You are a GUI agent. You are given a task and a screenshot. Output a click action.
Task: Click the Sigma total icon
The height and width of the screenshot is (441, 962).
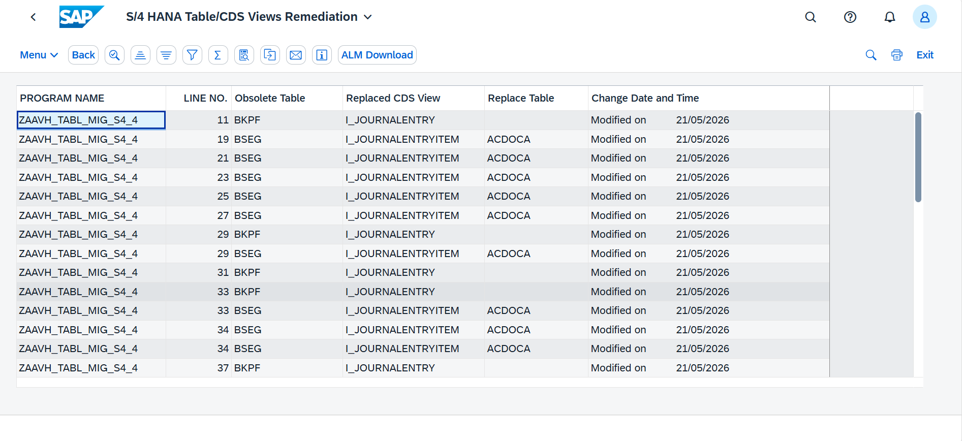[x=218, y=55]
